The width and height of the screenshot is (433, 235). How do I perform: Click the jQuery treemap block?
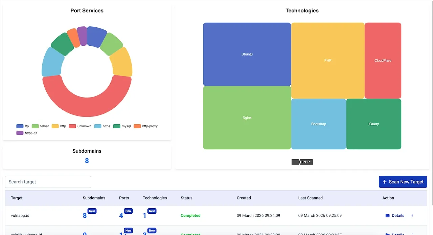pos(373,124)
